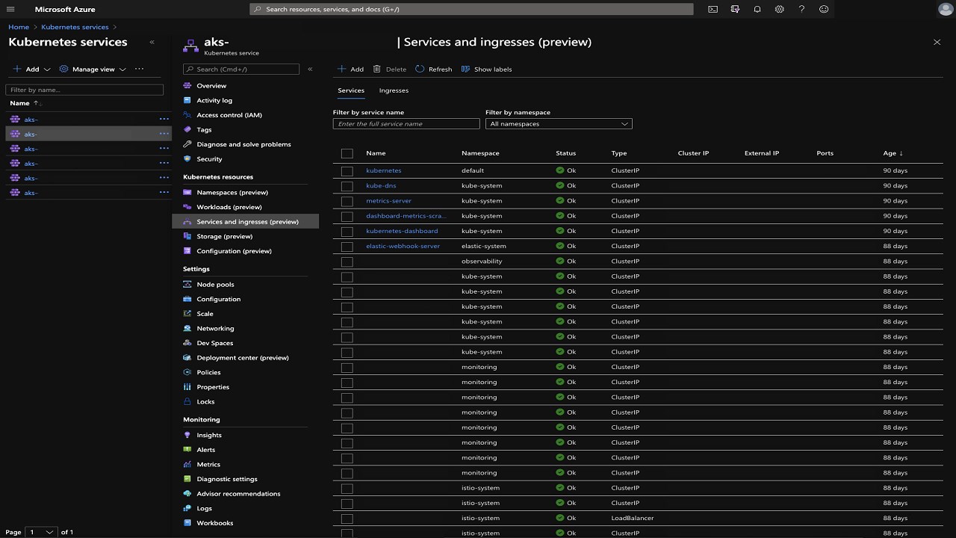Collapse the resource menu with the chevron
Viewport: 956px width, 538px height.
coord(310,69)
